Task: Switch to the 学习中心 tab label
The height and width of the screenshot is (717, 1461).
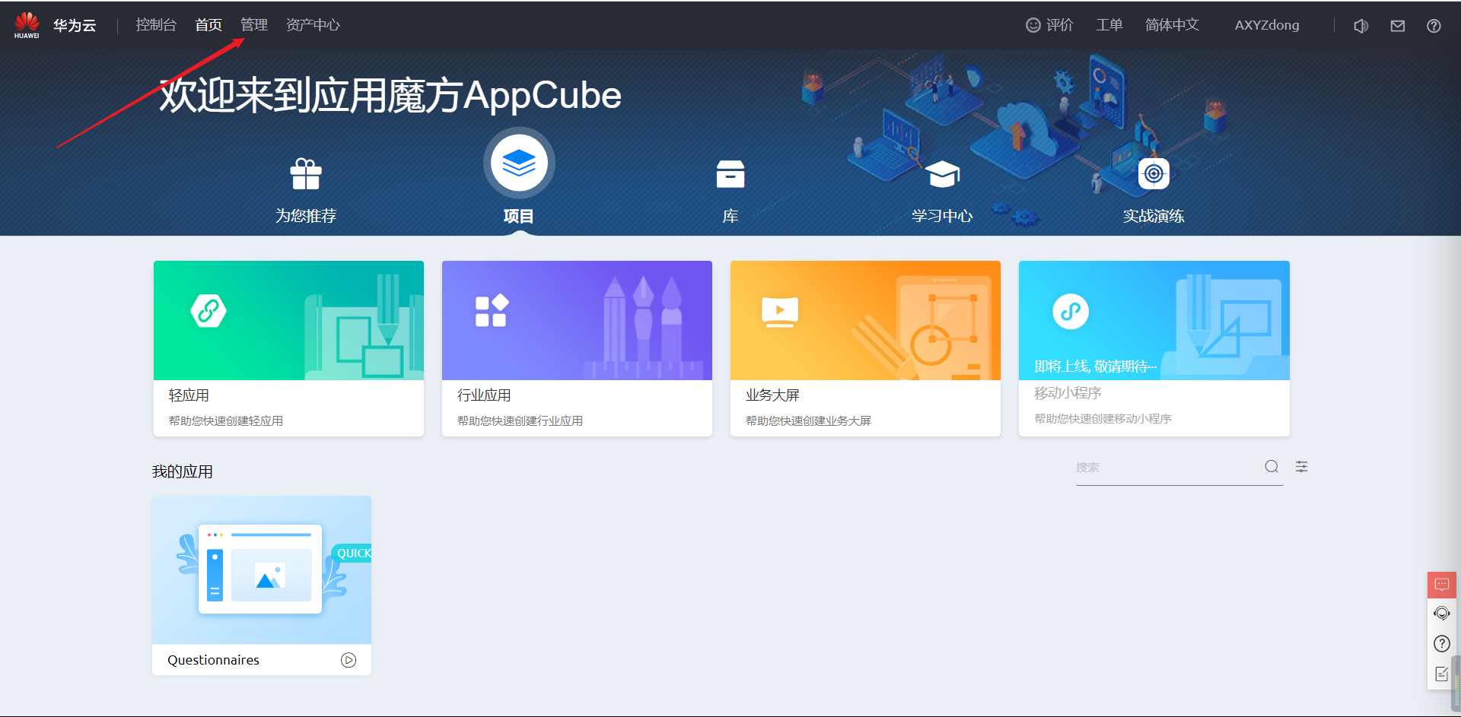Action: pyautogui.click(x=942, y=216)
